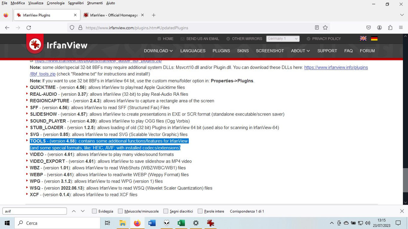The height and width of the screenshot is (229, 408).
Task: Open the Modifica menu
Action: (18, 3)
